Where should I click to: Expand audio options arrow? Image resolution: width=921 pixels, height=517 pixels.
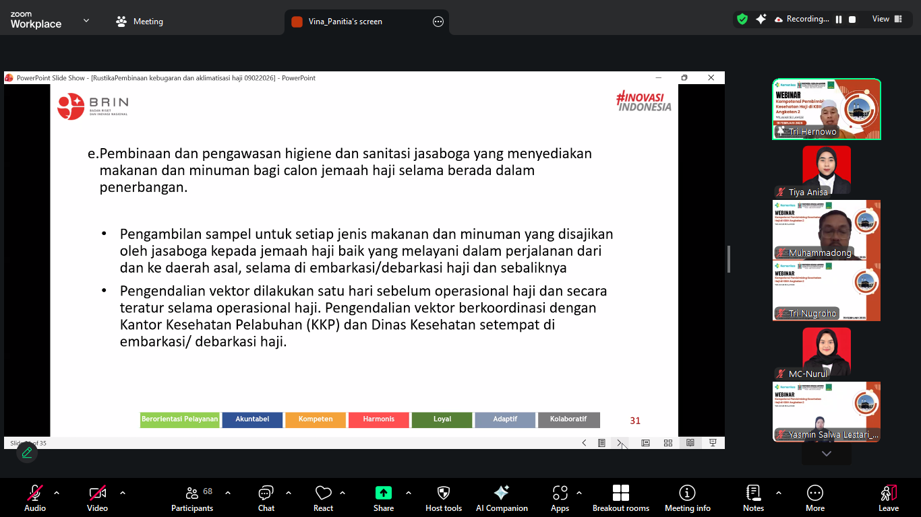pyautogui.click(x=57, y=493)
